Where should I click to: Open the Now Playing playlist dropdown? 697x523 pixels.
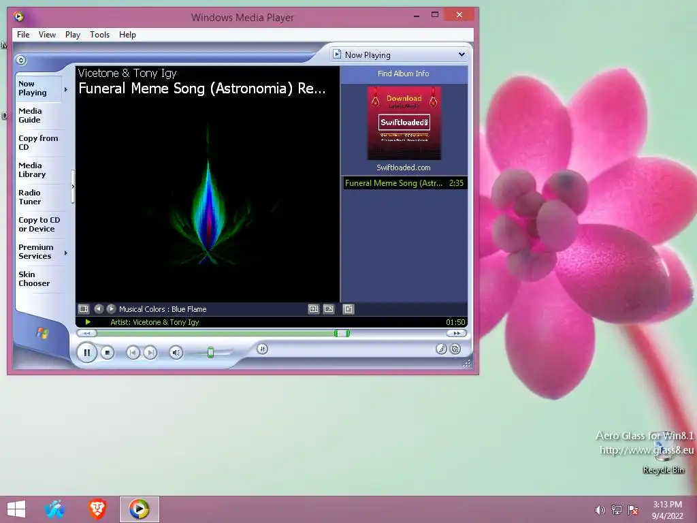tap(462, 54)
